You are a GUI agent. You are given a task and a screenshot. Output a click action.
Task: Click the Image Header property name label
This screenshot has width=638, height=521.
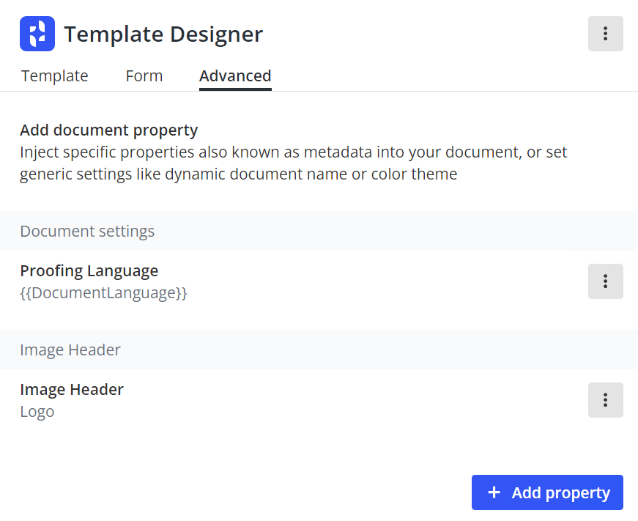click(x=72, y=389)
